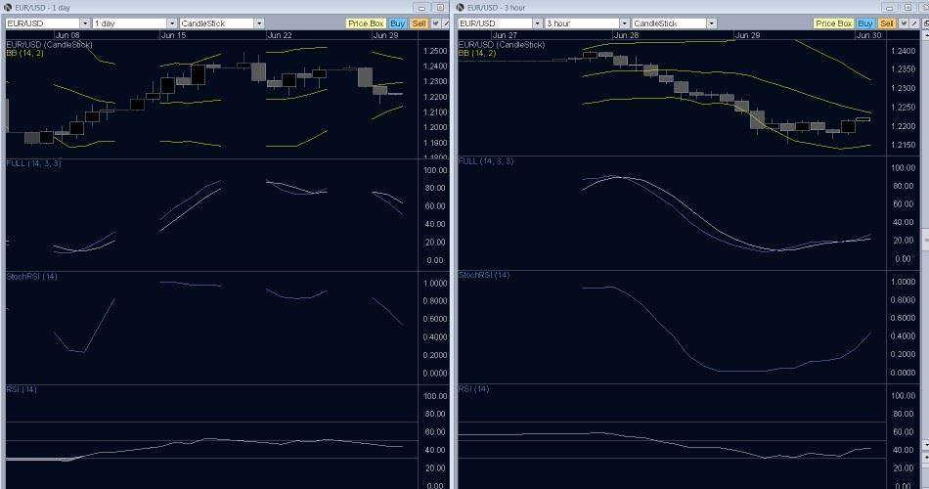Open the interval dropdown arrow in the 3 hour chart
929x489 pixels.
624,23
